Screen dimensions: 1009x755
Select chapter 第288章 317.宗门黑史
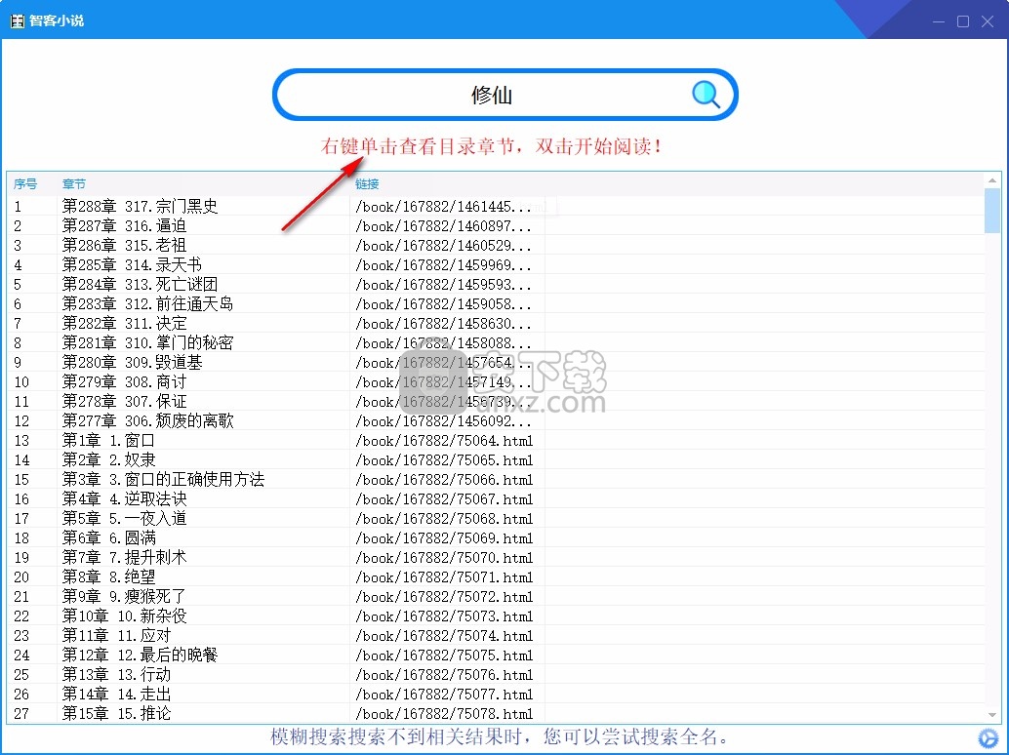140,206
